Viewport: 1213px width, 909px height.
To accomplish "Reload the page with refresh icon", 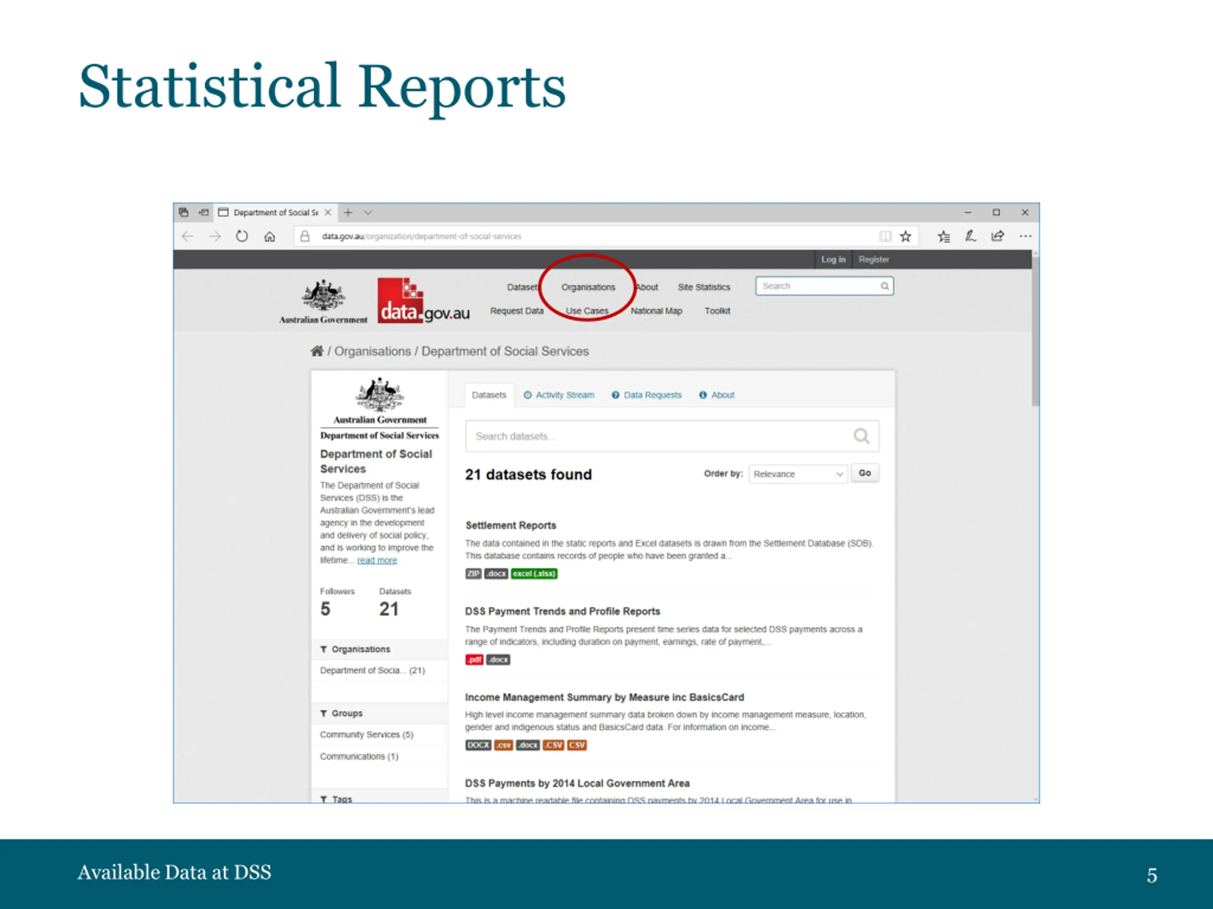I will point(242,236).
